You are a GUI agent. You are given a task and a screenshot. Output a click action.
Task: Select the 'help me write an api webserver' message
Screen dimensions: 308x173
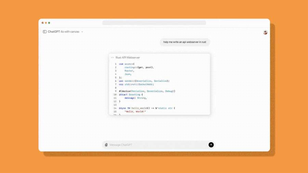click(x=184, y=42)
